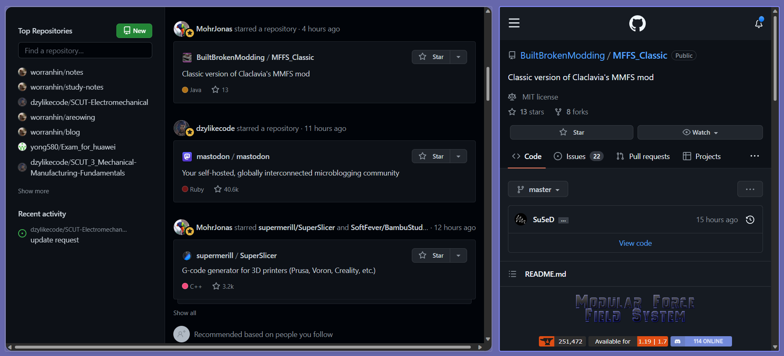Star the mastodon repository
This screenshot has width=784, height=356.
[x=431, y=156]
